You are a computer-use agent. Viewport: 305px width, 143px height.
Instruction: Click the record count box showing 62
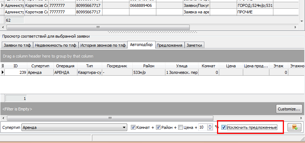click(15, 20)
